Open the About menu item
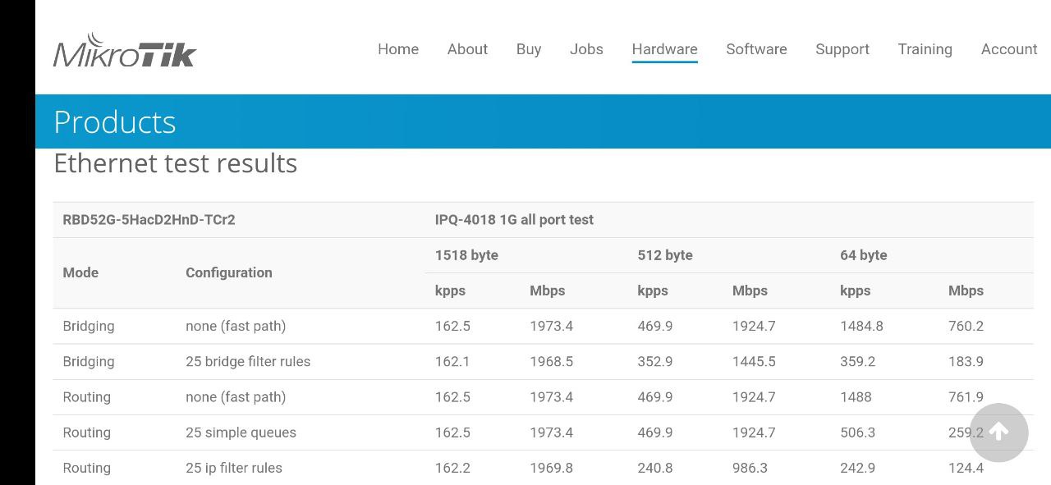 tap(467, 49)
